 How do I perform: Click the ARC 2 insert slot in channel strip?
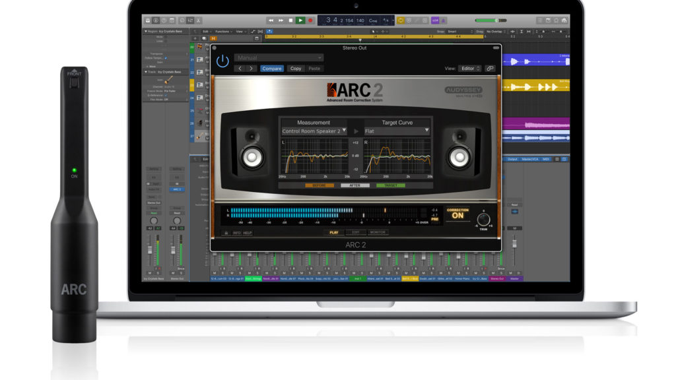(177, 189)
